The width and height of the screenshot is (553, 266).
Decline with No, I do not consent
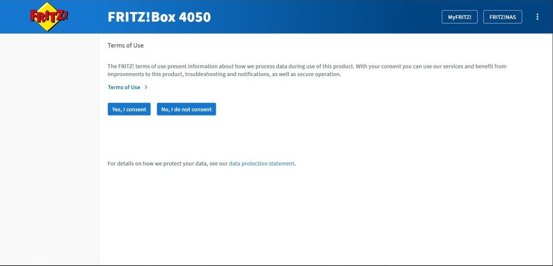[x=186, y=109]
